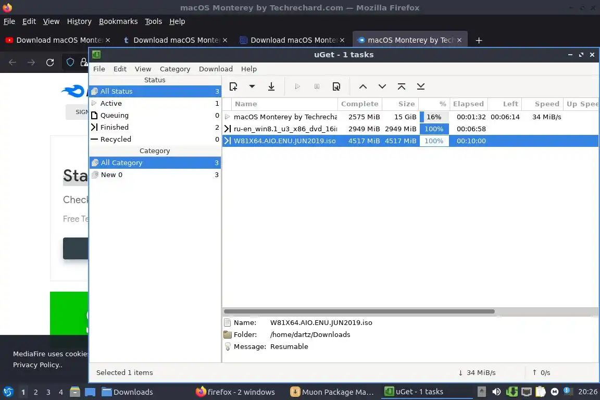The height and width of the screenshot is (400, 600).
Task: Click the move to top toolbar icon
Action: pyautogui.click(x=402, y=86)
